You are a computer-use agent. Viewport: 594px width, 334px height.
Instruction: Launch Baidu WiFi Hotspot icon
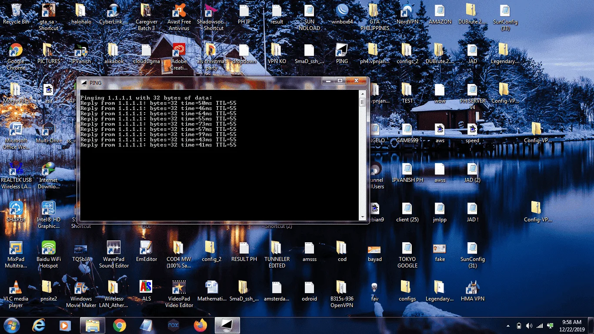point(48,255)
